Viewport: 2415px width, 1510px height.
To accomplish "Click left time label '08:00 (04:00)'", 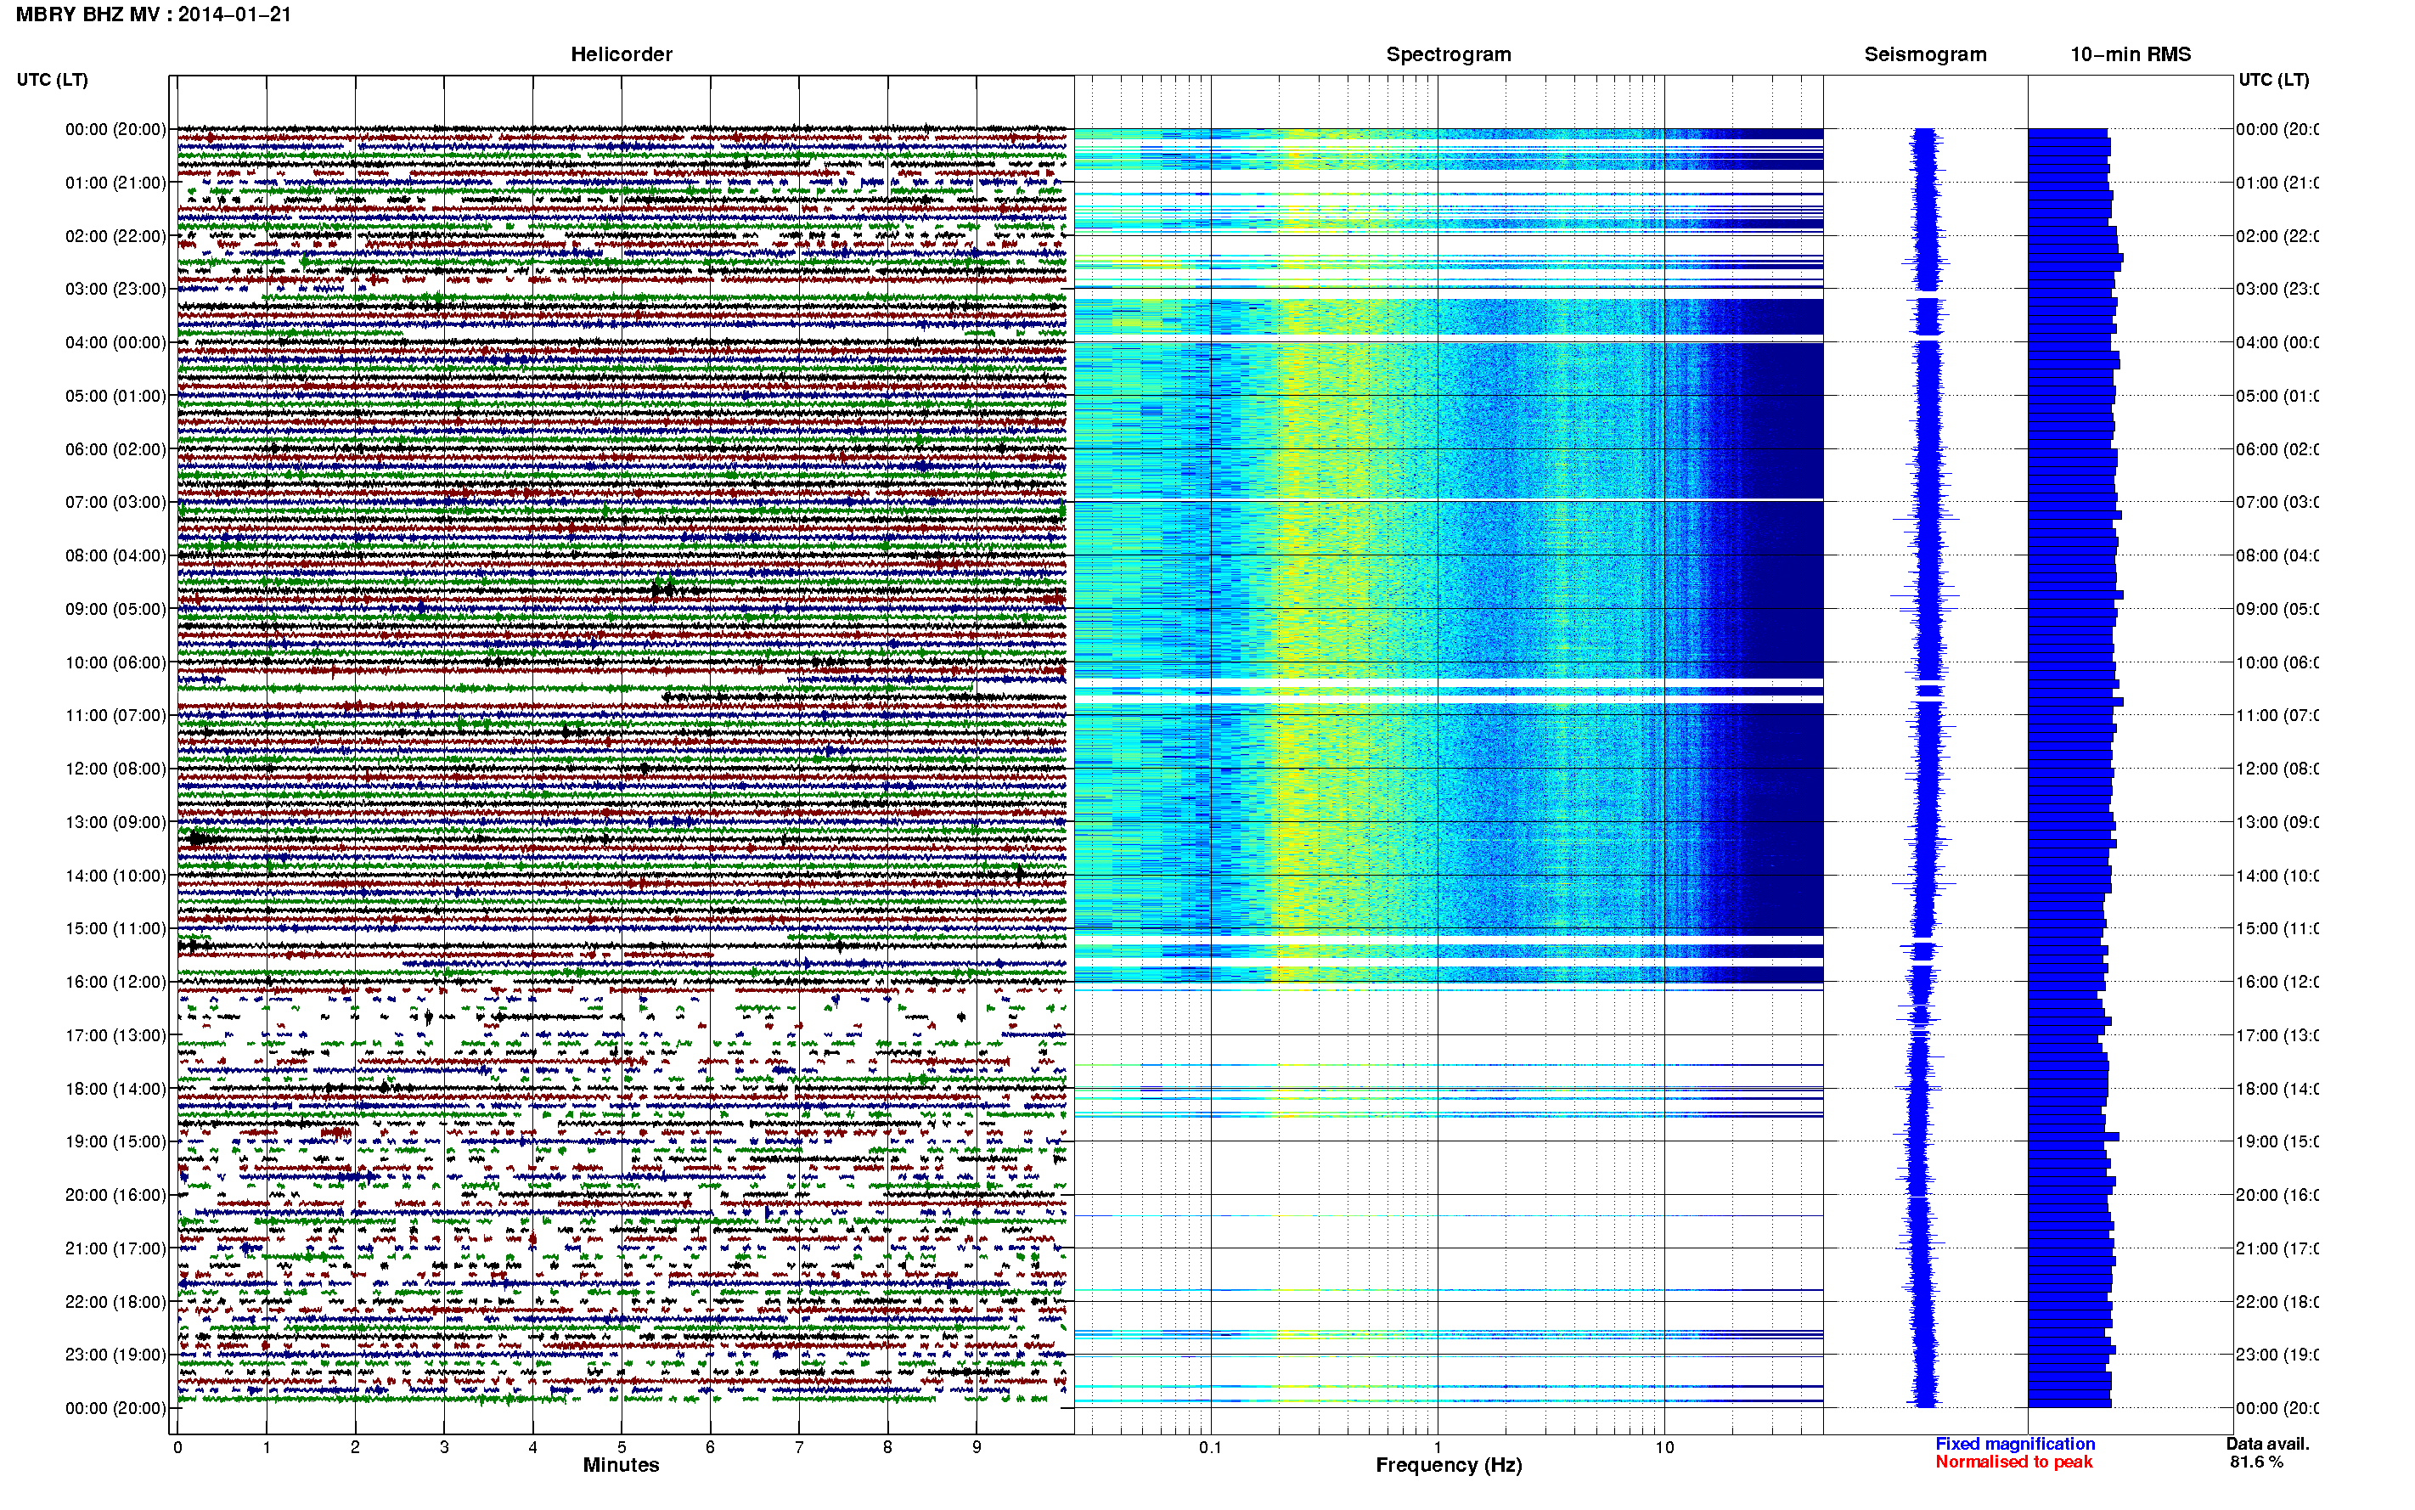I will click(x=115, y=556).
